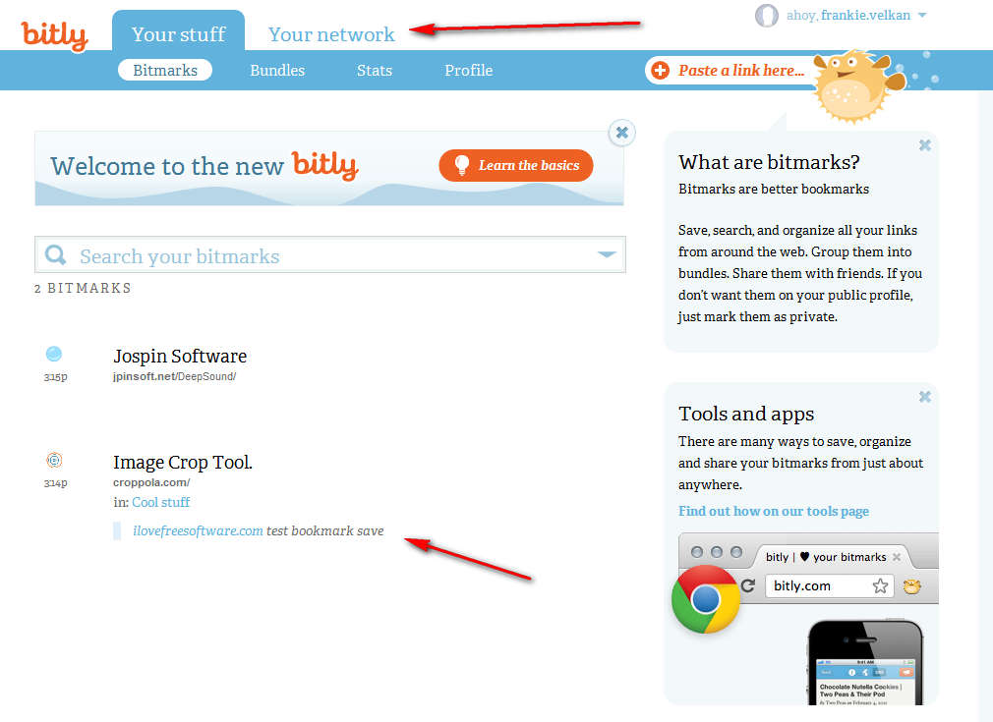Click into the Search your bitmarks field
Viewport: 993px width, 722px height.
330,255
